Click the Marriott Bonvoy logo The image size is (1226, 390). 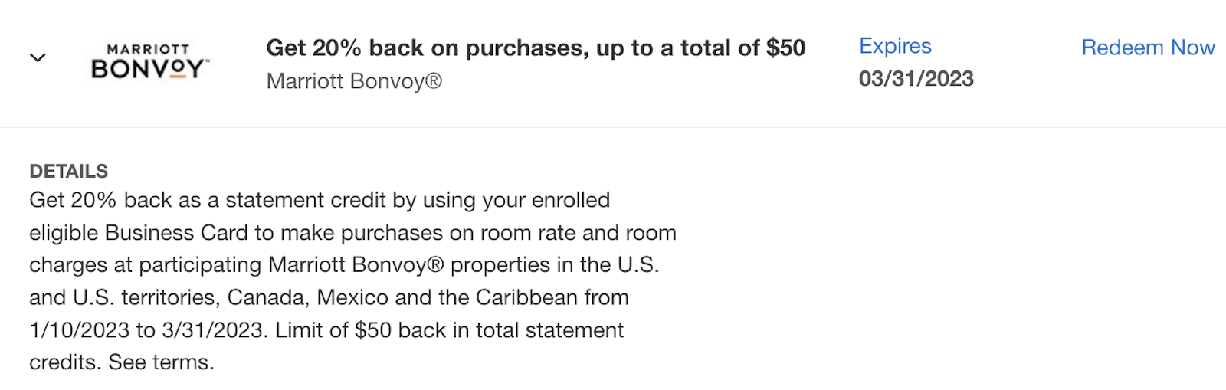click(150, 61)
